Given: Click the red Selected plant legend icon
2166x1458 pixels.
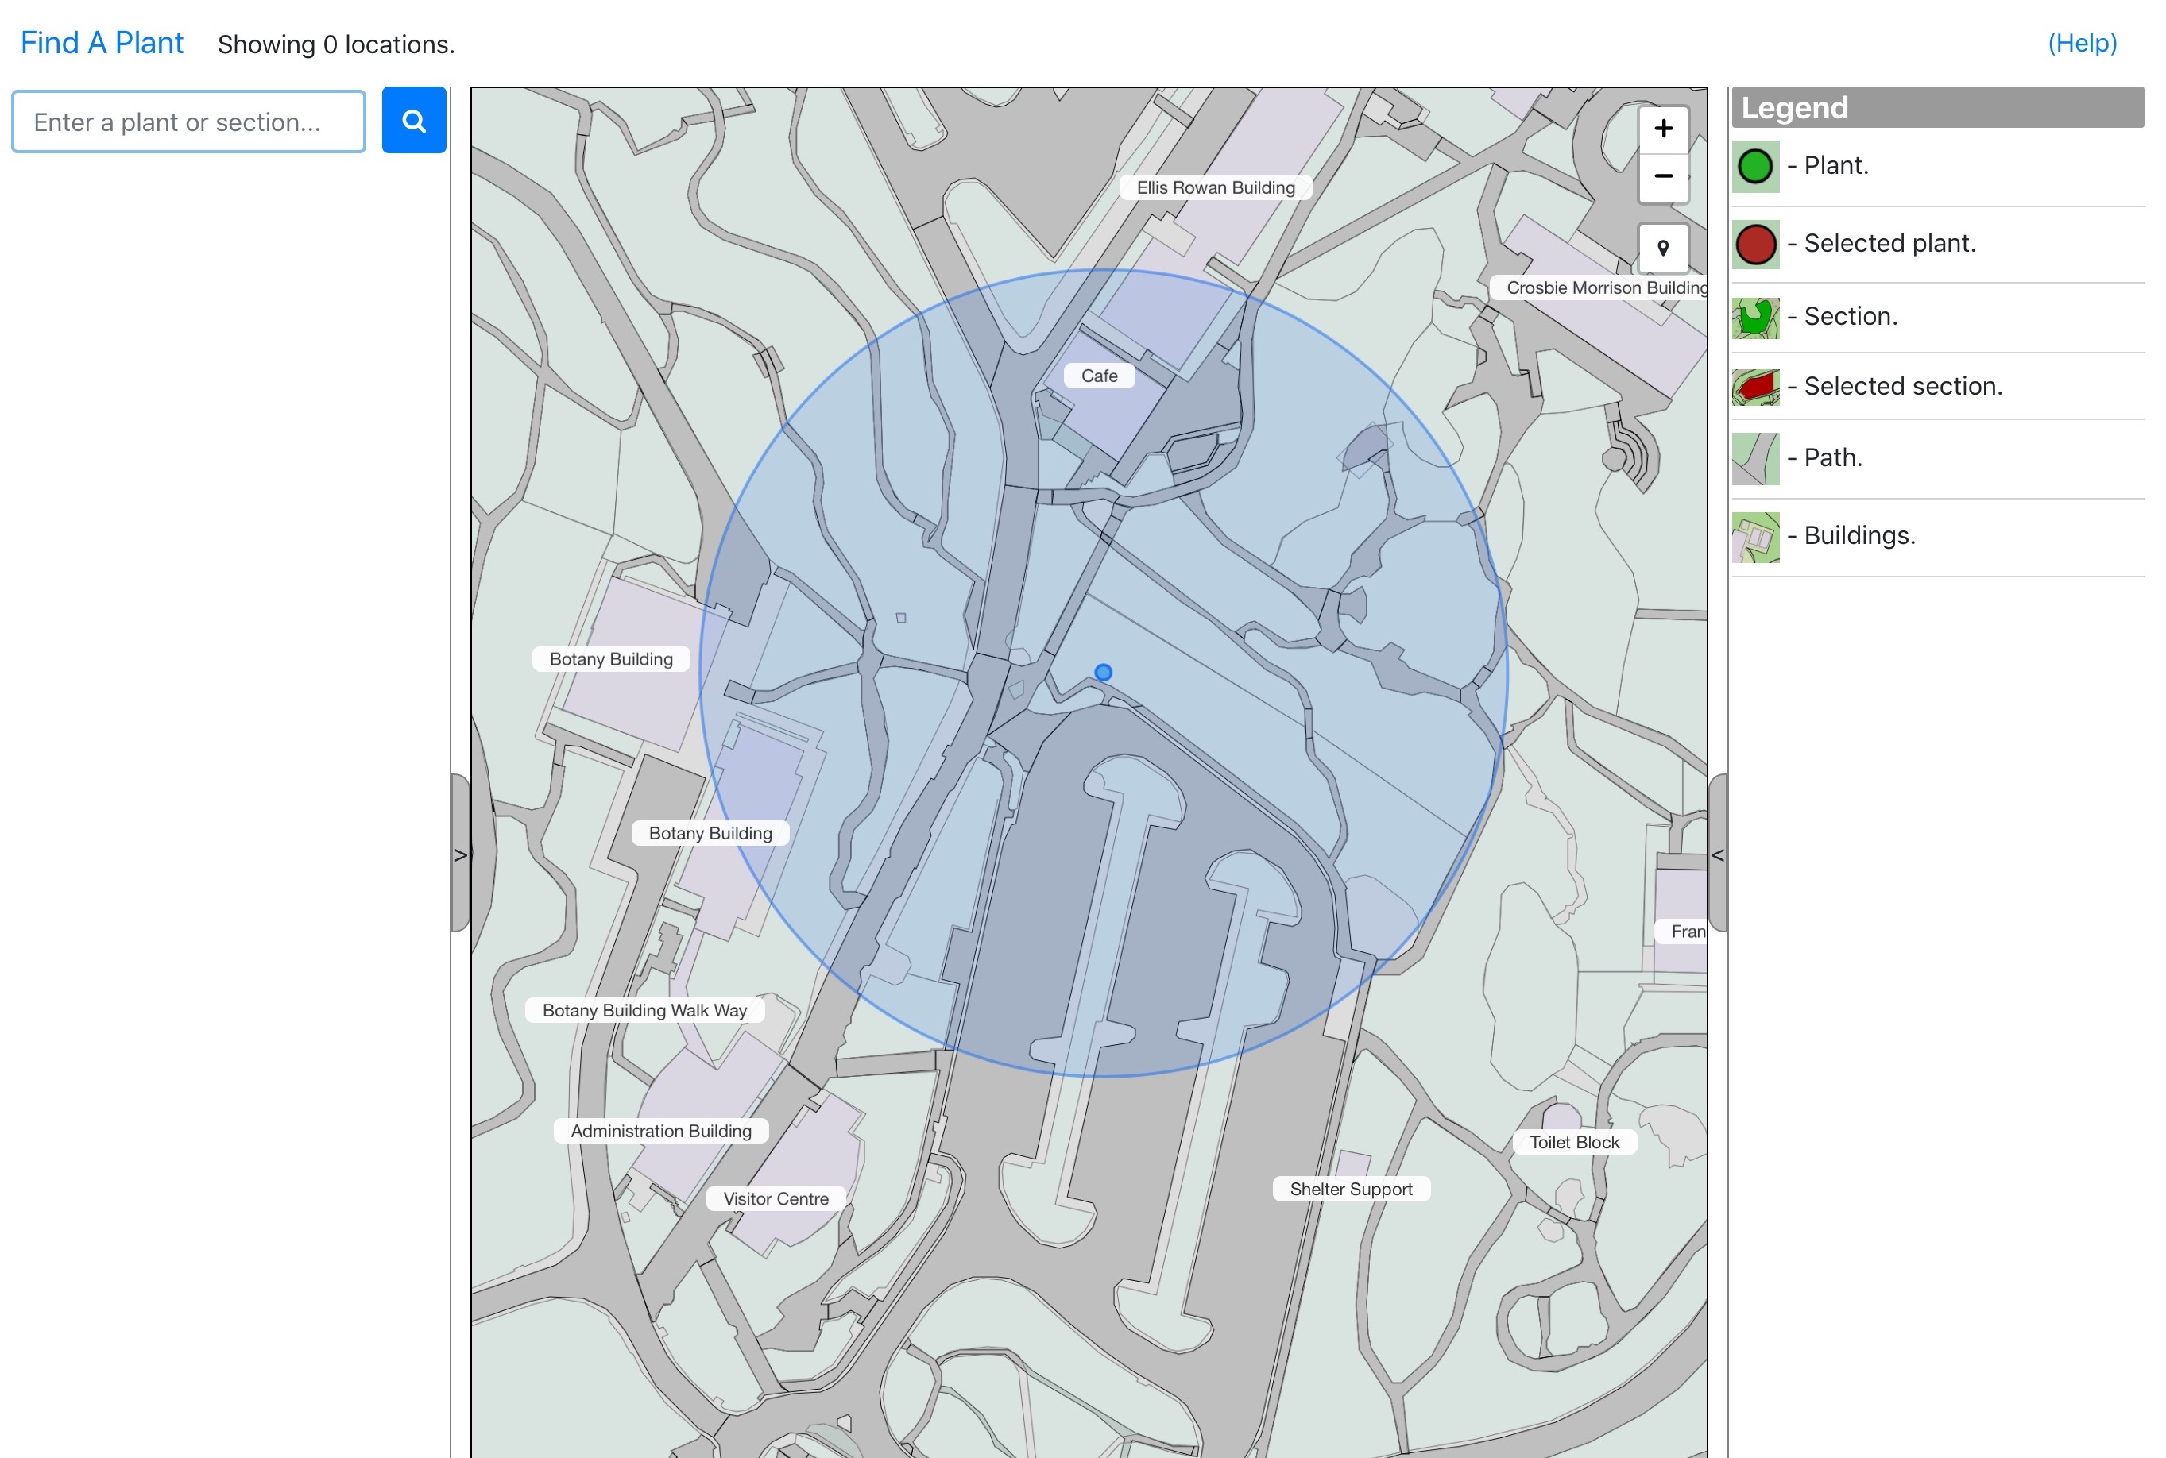Looking at the screenshot, I should [x=1754, y=244].
